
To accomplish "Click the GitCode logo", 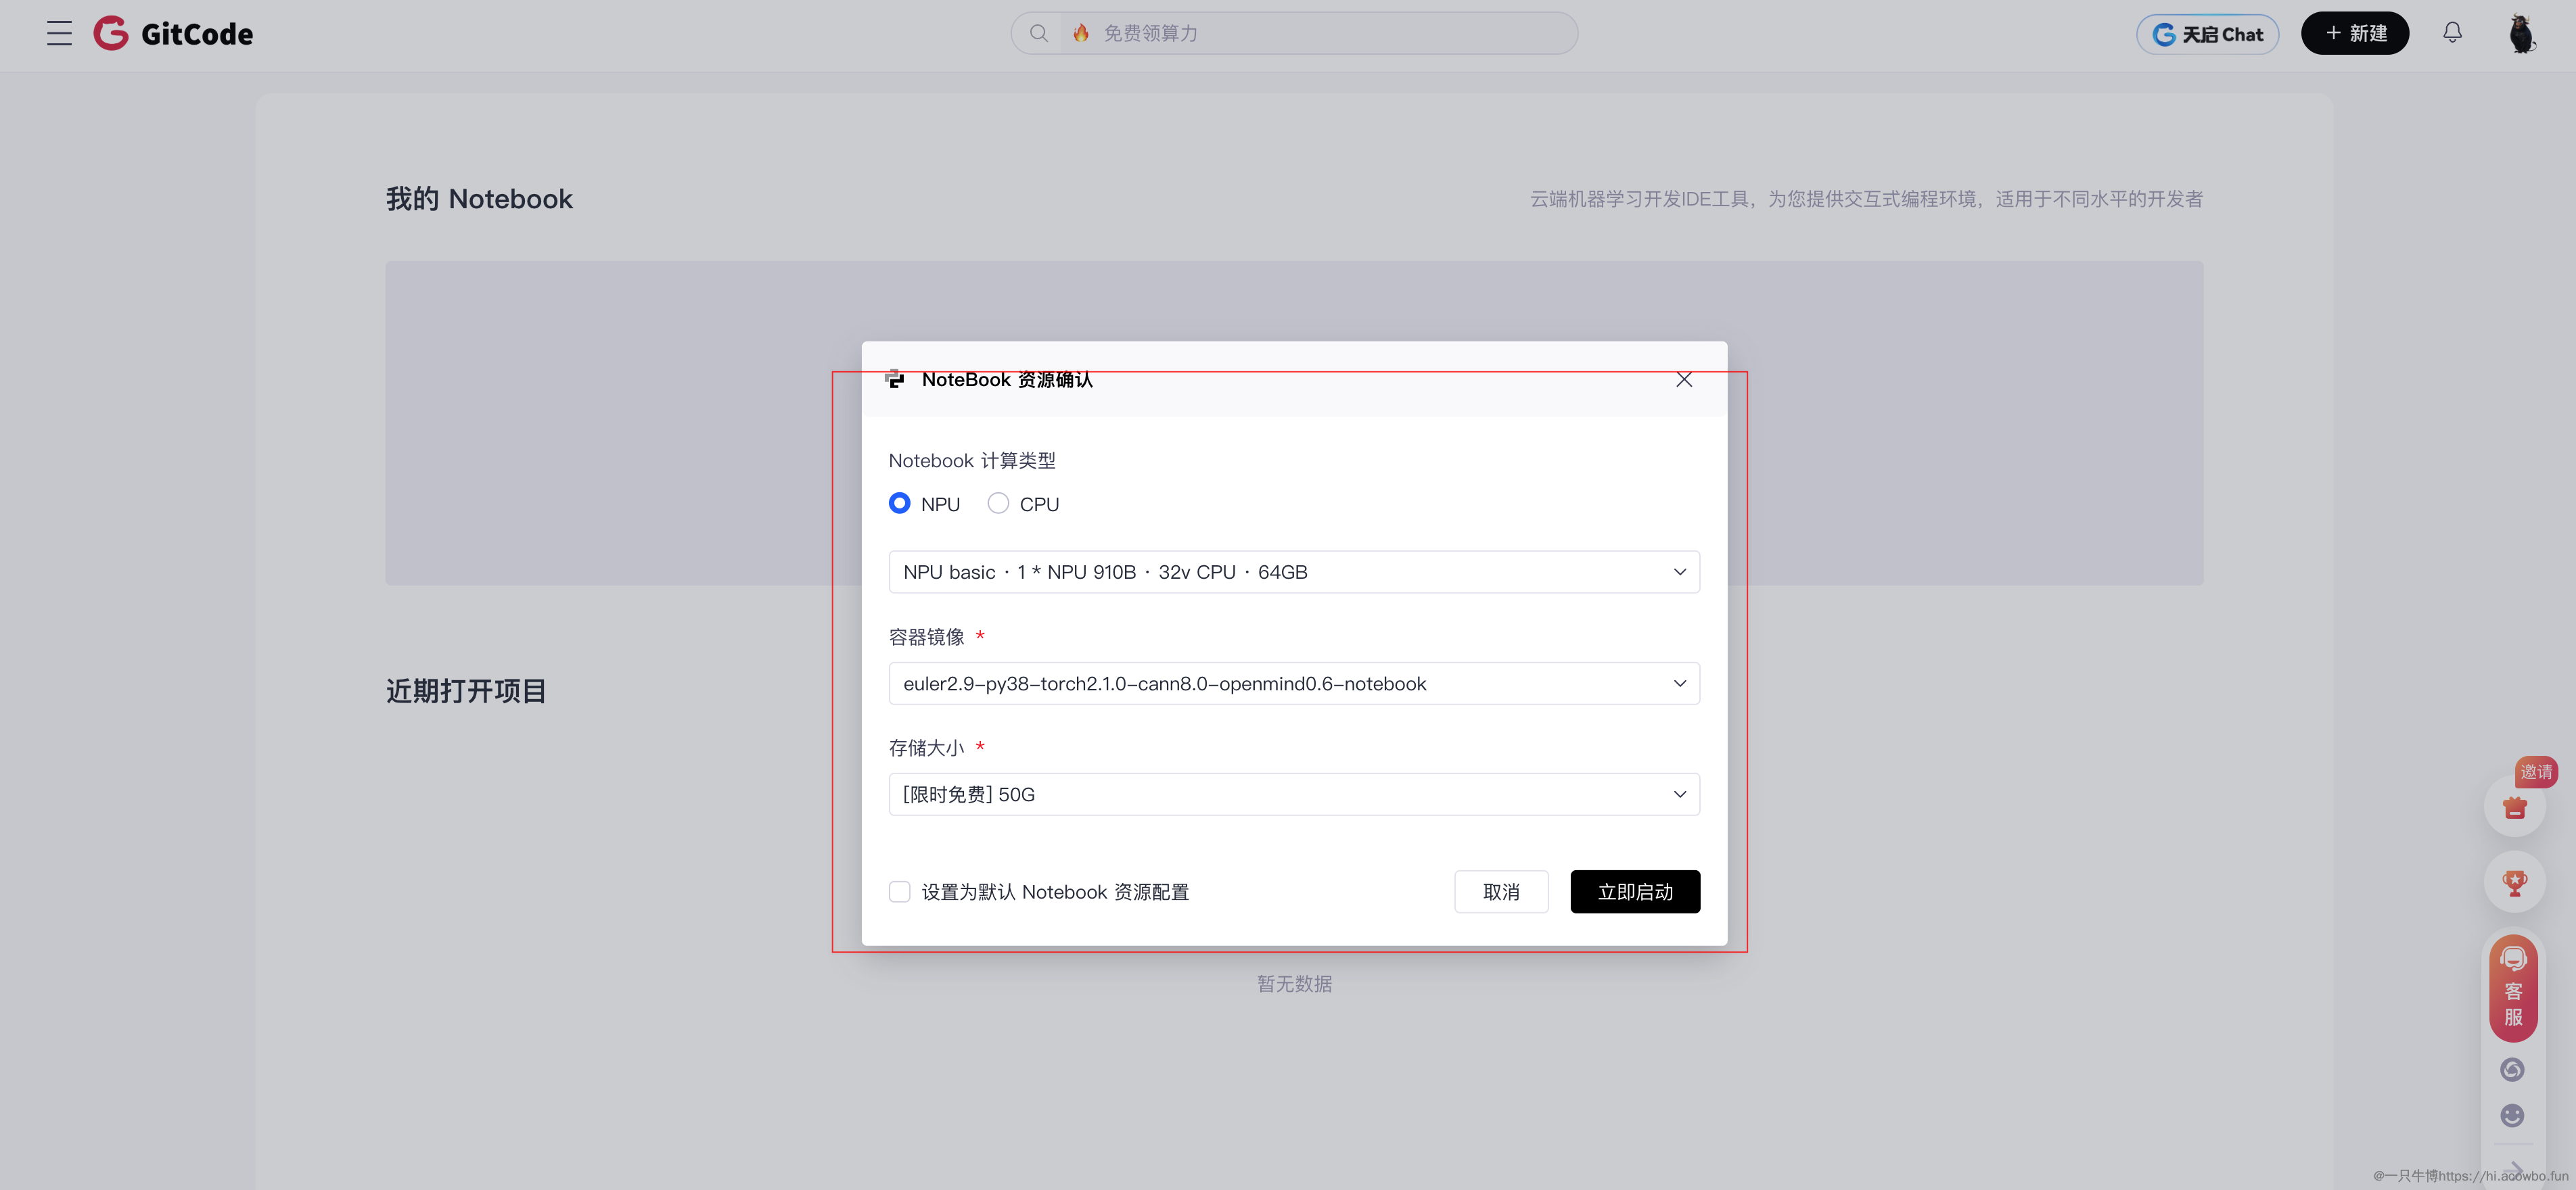I will click(x=172, y=33).
